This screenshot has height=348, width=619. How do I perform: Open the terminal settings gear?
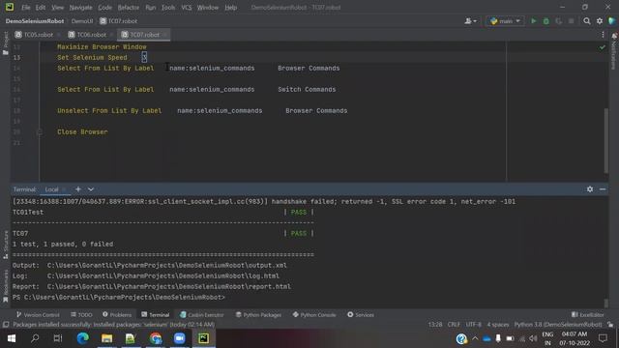[x=590, y=189]
